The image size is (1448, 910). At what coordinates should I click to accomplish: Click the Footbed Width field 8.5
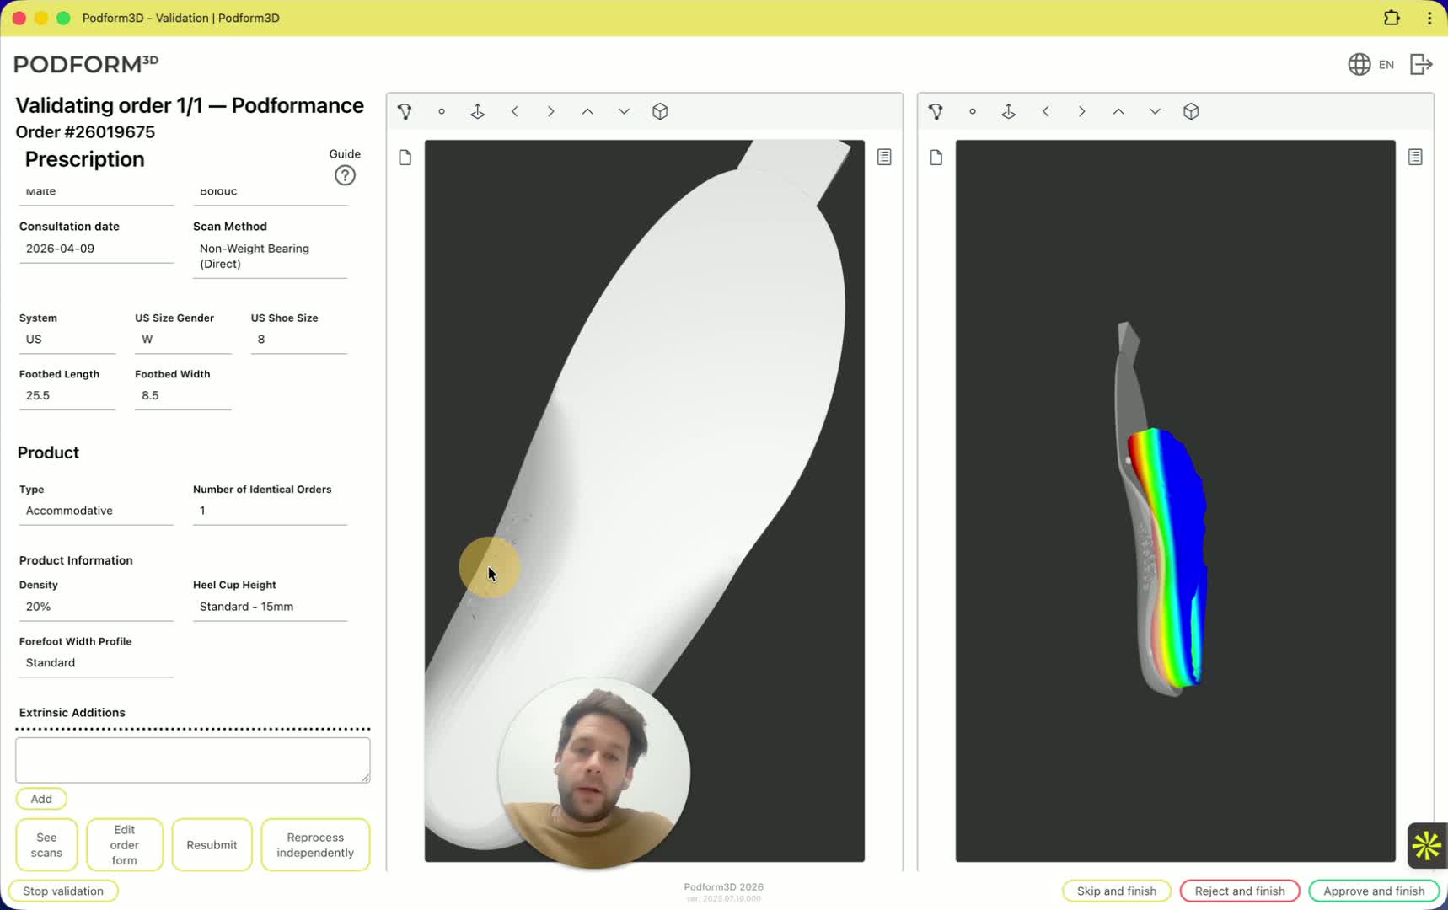pos(183,395)
